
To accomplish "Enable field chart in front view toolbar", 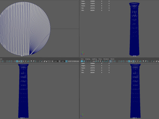I will point(7,61).
